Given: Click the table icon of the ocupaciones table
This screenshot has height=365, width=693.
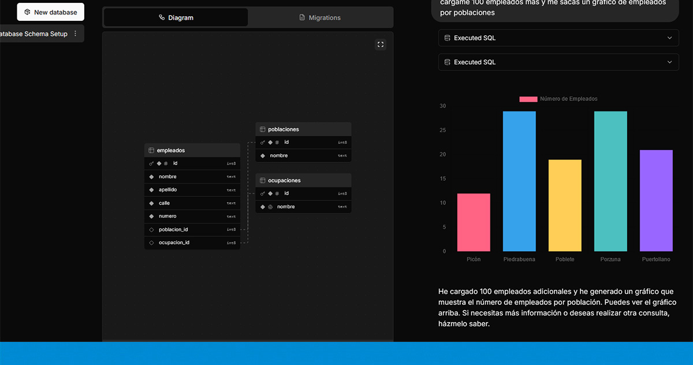Looking at the screenshot, I should tap(262, 180).
